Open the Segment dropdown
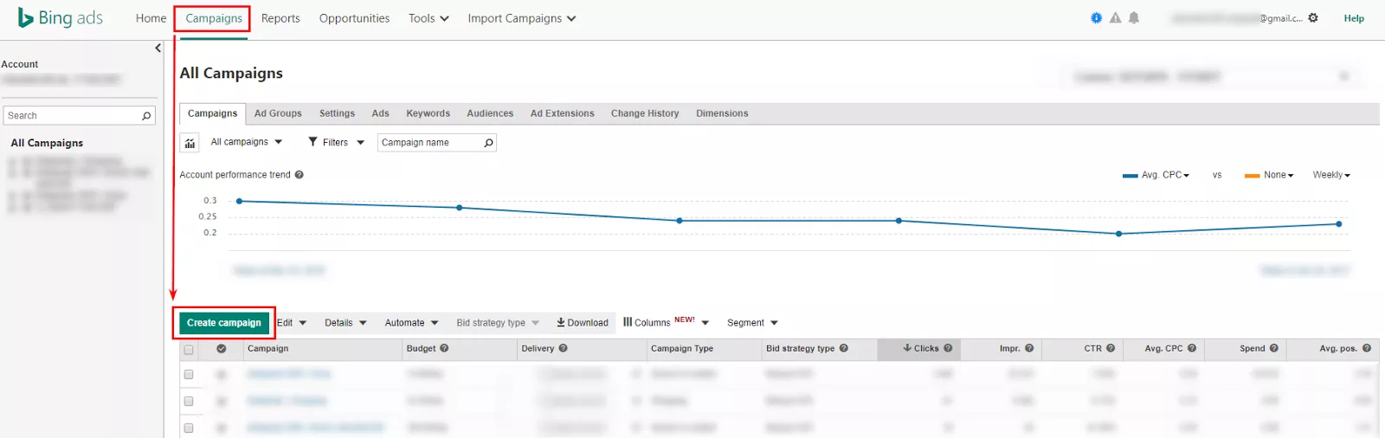The image size is (1385, 438). (752, 323)
